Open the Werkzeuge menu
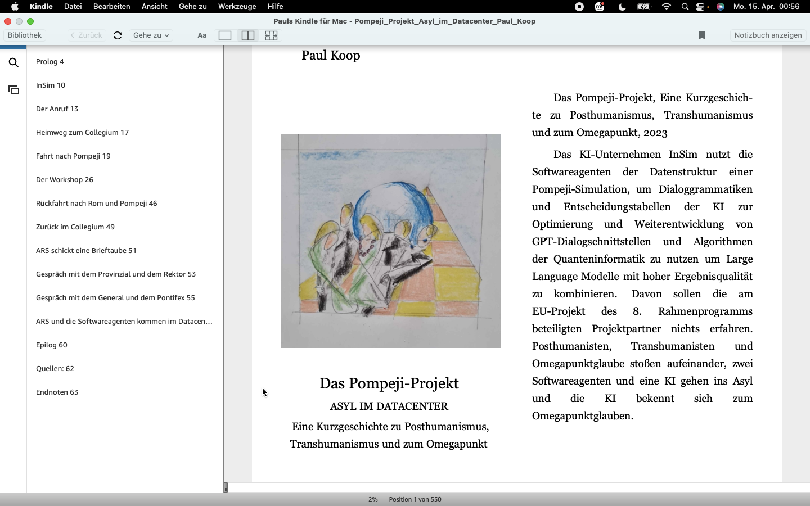The height and width of the screenshot is (506, 810). 237,7
